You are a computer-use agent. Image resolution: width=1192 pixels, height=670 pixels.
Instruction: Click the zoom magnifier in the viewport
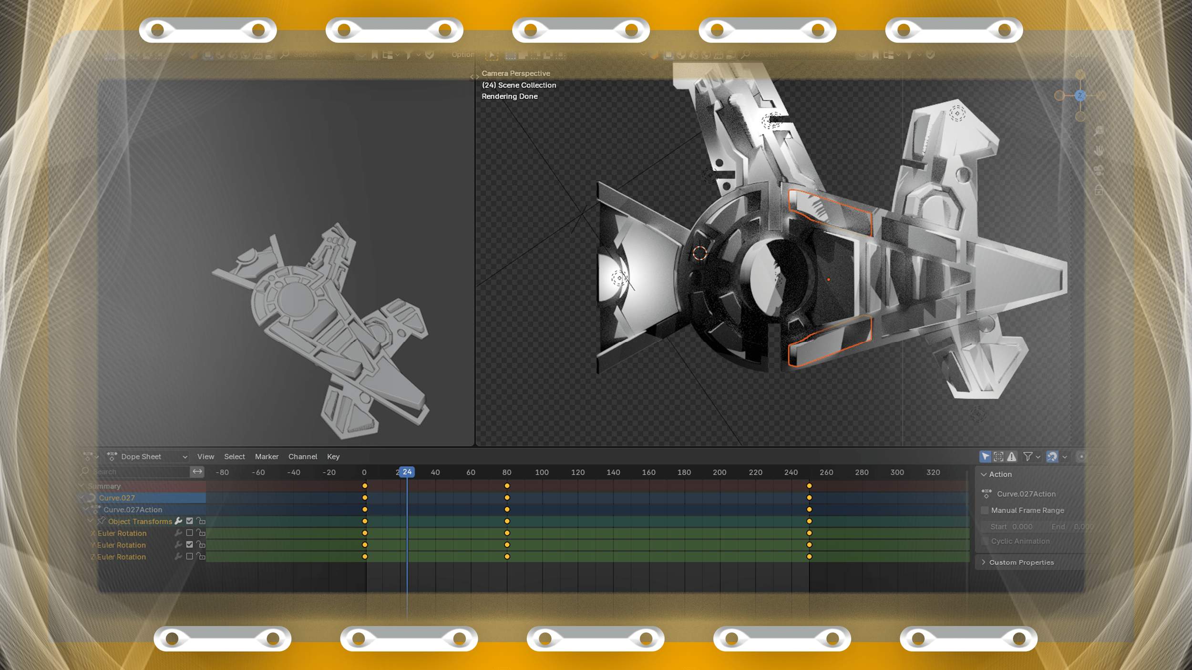1099,131
